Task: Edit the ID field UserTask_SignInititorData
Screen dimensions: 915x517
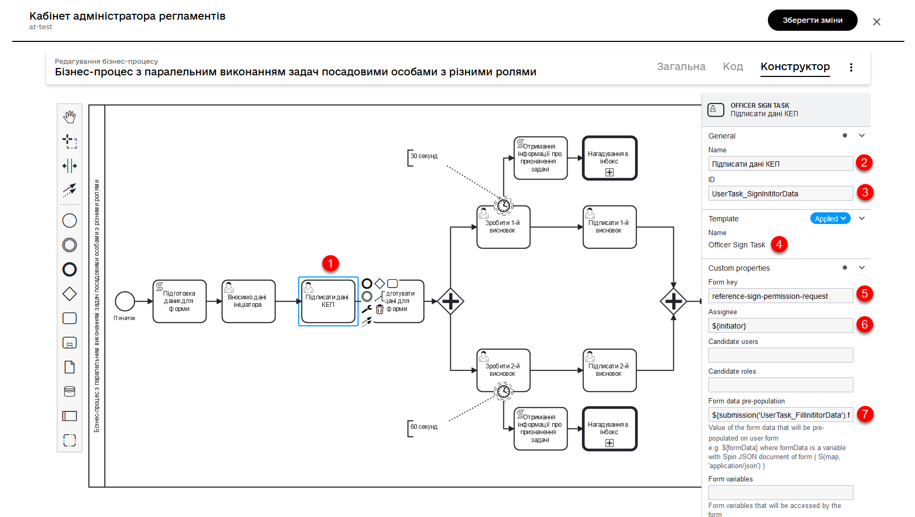Action: click(781, 194)
